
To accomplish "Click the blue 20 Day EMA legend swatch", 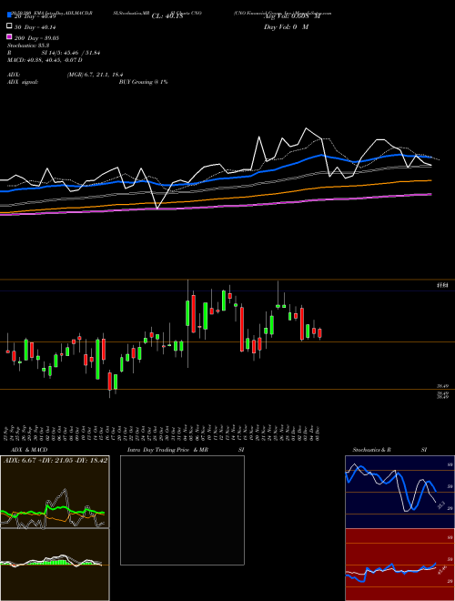I will point(9,15).
